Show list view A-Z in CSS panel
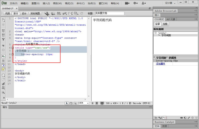Viewport: 199px width, 129px height. [x=160, y=118]
